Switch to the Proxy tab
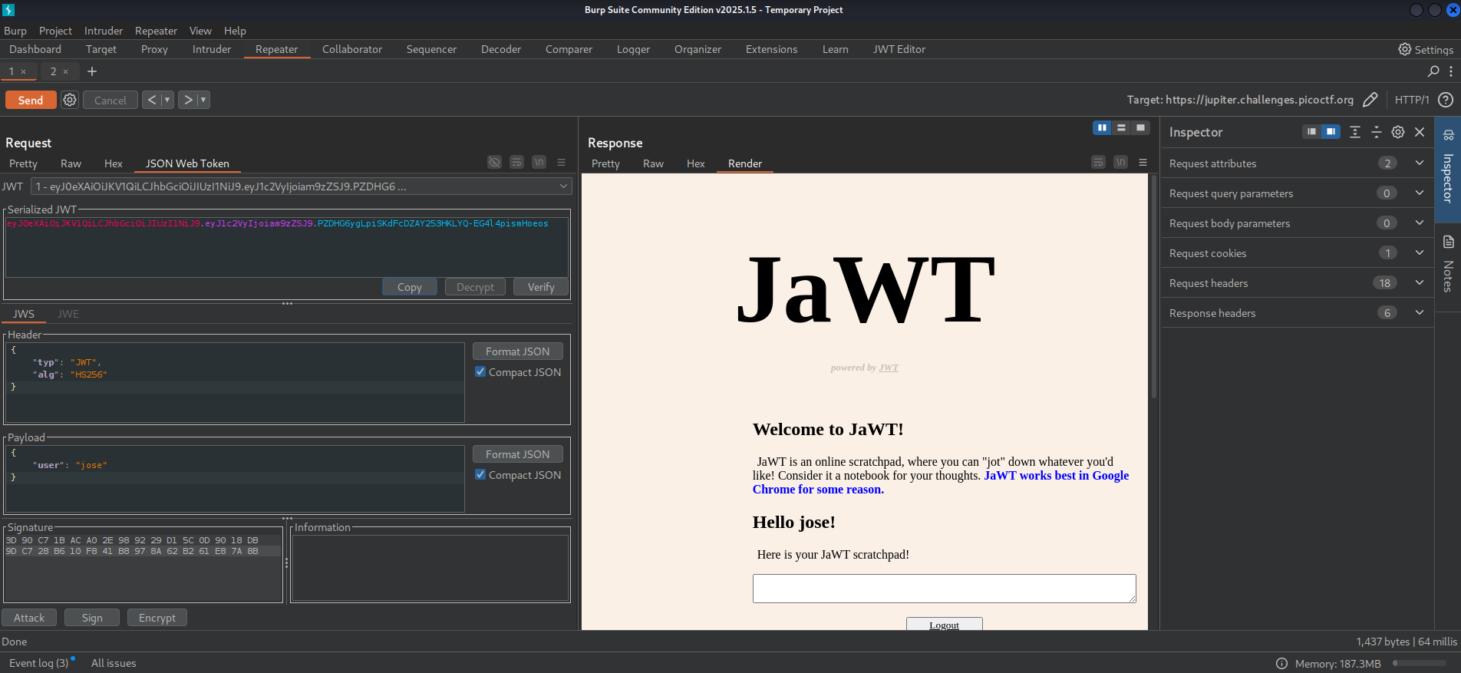This screenshot has height=673, width=1461. pos(154,49)
